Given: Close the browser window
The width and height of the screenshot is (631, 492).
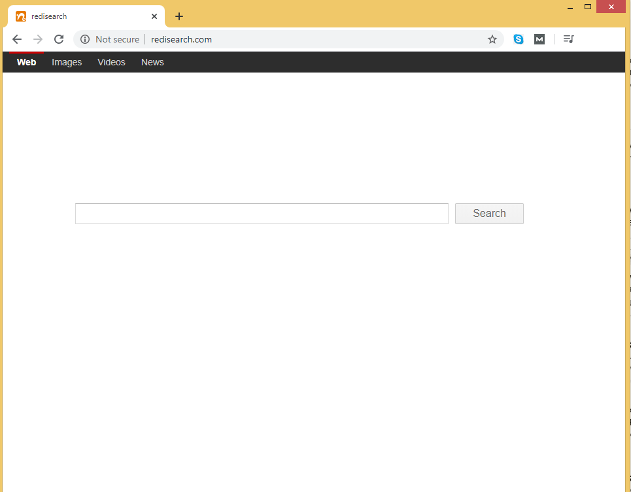Looking at the screenshot, I should pos(611,7).
